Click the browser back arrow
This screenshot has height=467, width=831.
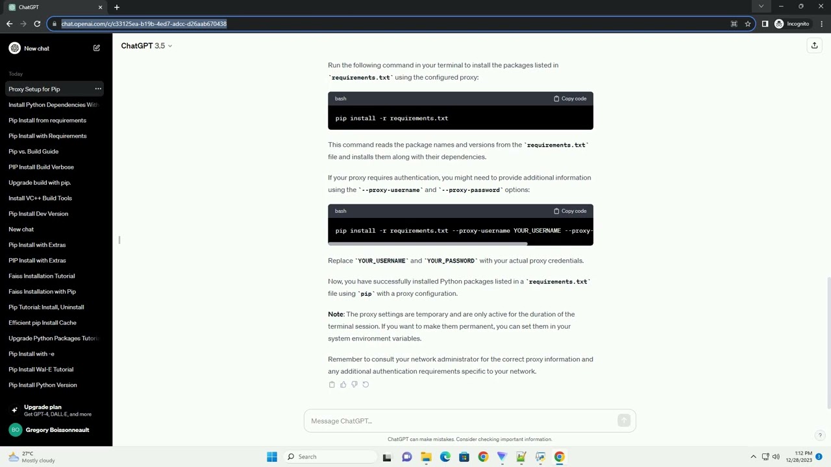[x=9, y=24]
